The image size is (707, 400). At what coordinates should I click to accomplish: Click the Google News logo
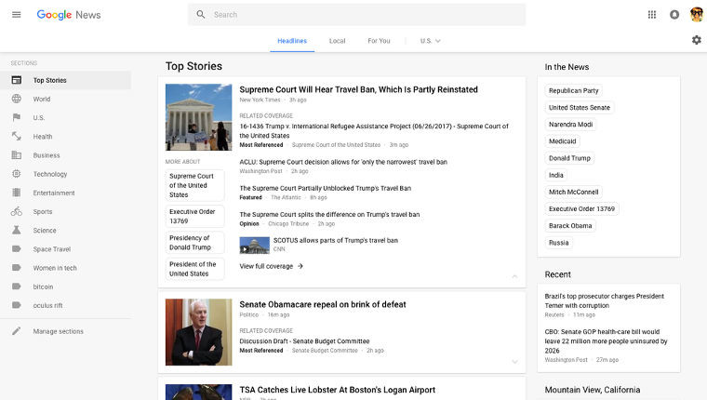[69, 15]
